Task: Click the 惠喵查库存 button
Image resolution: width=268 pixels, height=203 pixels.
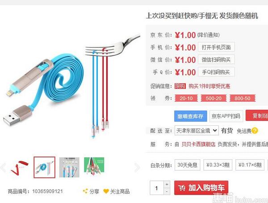Action: (191, 116)
